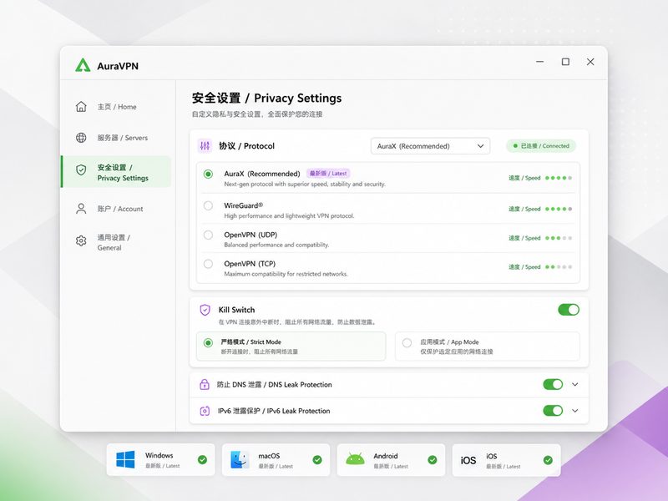Viewport: 668px width, 501px height.
Task: Select the OpenVPN (TCP) radio button
Action: (x=208, y=264)
